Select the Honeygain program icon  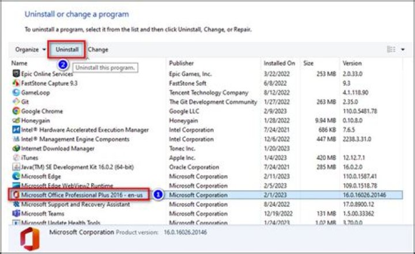(x=16, y=120)
